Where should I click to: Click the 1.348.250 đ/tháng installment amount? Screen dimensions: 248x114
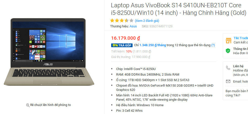153,45
